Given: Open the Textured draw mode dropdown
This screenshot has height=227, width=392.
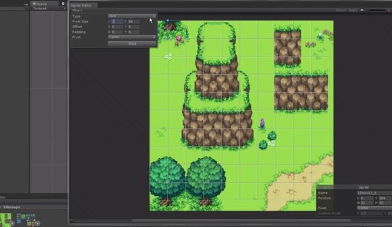Looking at the screenshot, I should click(x=49, y=8).
